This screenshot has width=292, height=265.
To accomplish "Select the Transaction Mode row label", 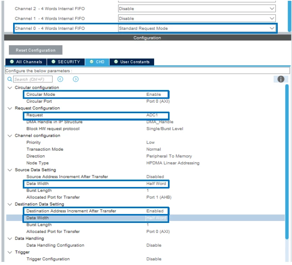I will coord(45,149).
